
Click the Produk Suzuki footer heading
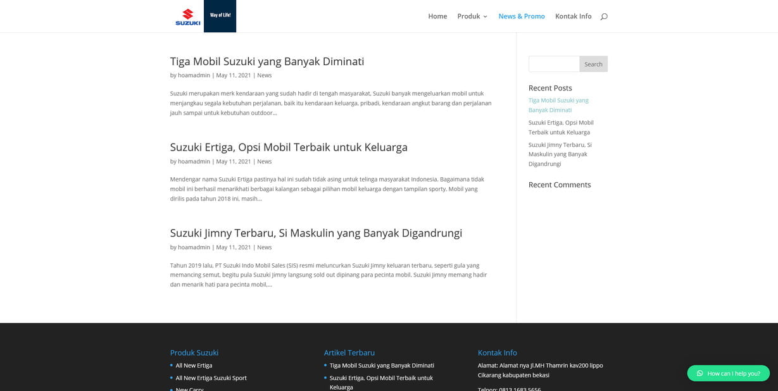(194, 352)
